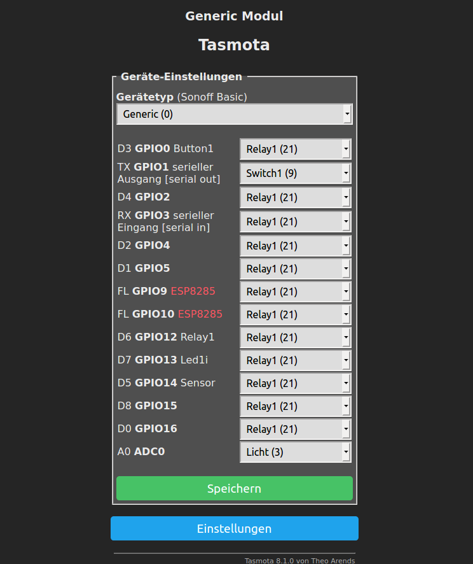The height and width of the screenshot is (564, 473).
Task: Expand the GPIO10 ESP8285 dropdown
Action: 295,314
